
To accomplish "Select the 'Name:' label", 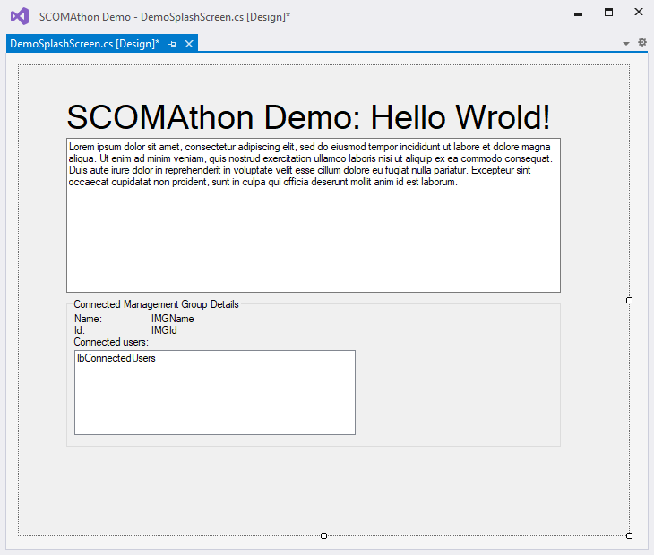I will tap(89, 319).
